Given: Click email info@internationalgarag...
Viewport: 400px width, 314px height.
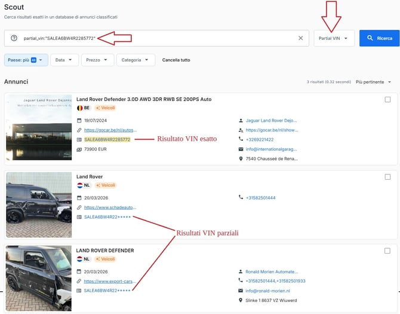Looking at the screenshot, I should (x=271, y=149).
